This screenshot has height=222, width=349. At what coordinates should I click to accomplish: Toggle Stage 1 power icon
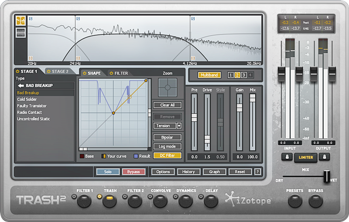pyautogui.click(x=17, y=72)
